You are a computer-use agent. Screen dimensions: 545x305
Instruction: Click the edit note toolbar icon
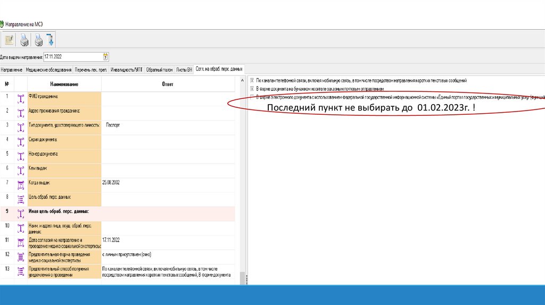pyautogui.click(x=9, y=39)
